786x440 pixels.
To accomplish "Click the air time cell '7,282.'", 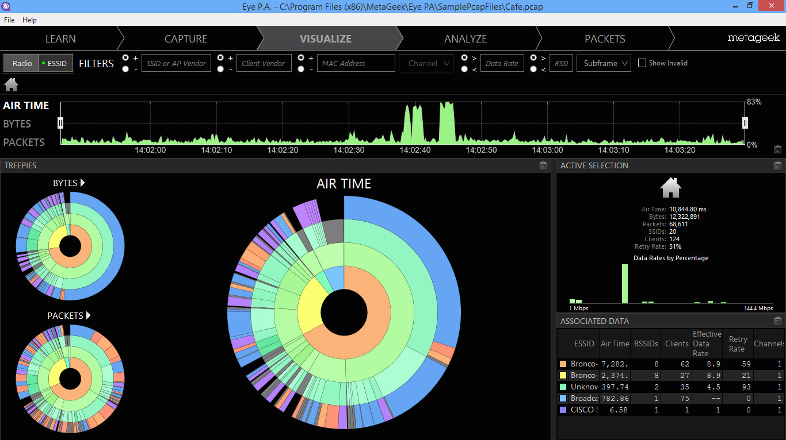I will click(x=615, y=364).
